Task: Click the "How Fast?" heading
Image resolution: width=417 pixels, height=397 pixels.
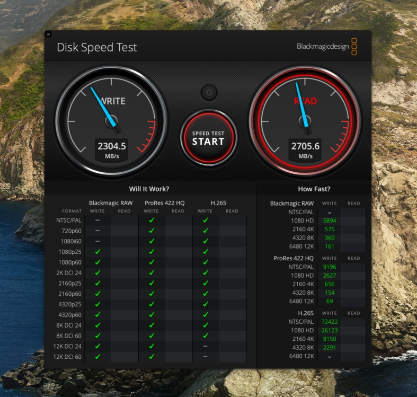Action: (x=314, y=189)
